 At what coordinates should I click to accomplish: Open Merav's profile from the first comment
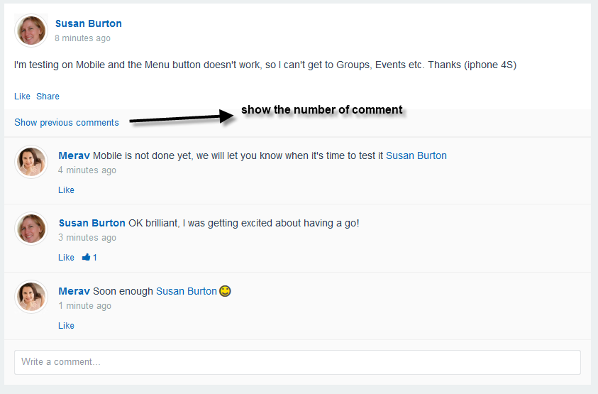tap(74, 155)
